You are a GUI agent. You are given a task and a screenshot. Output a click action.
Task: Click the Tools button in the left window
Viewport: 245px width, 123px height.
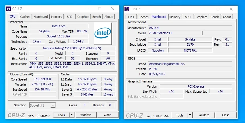click(61, 115)
